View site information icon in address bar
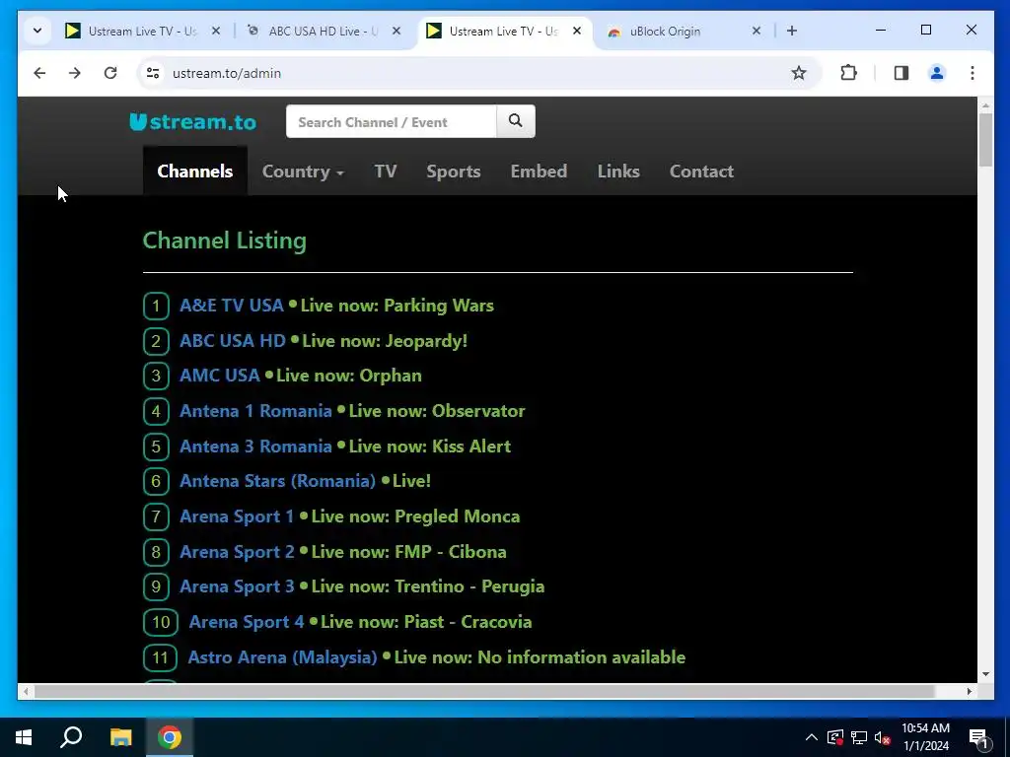Screen dimensions: 1010x757 153,73
